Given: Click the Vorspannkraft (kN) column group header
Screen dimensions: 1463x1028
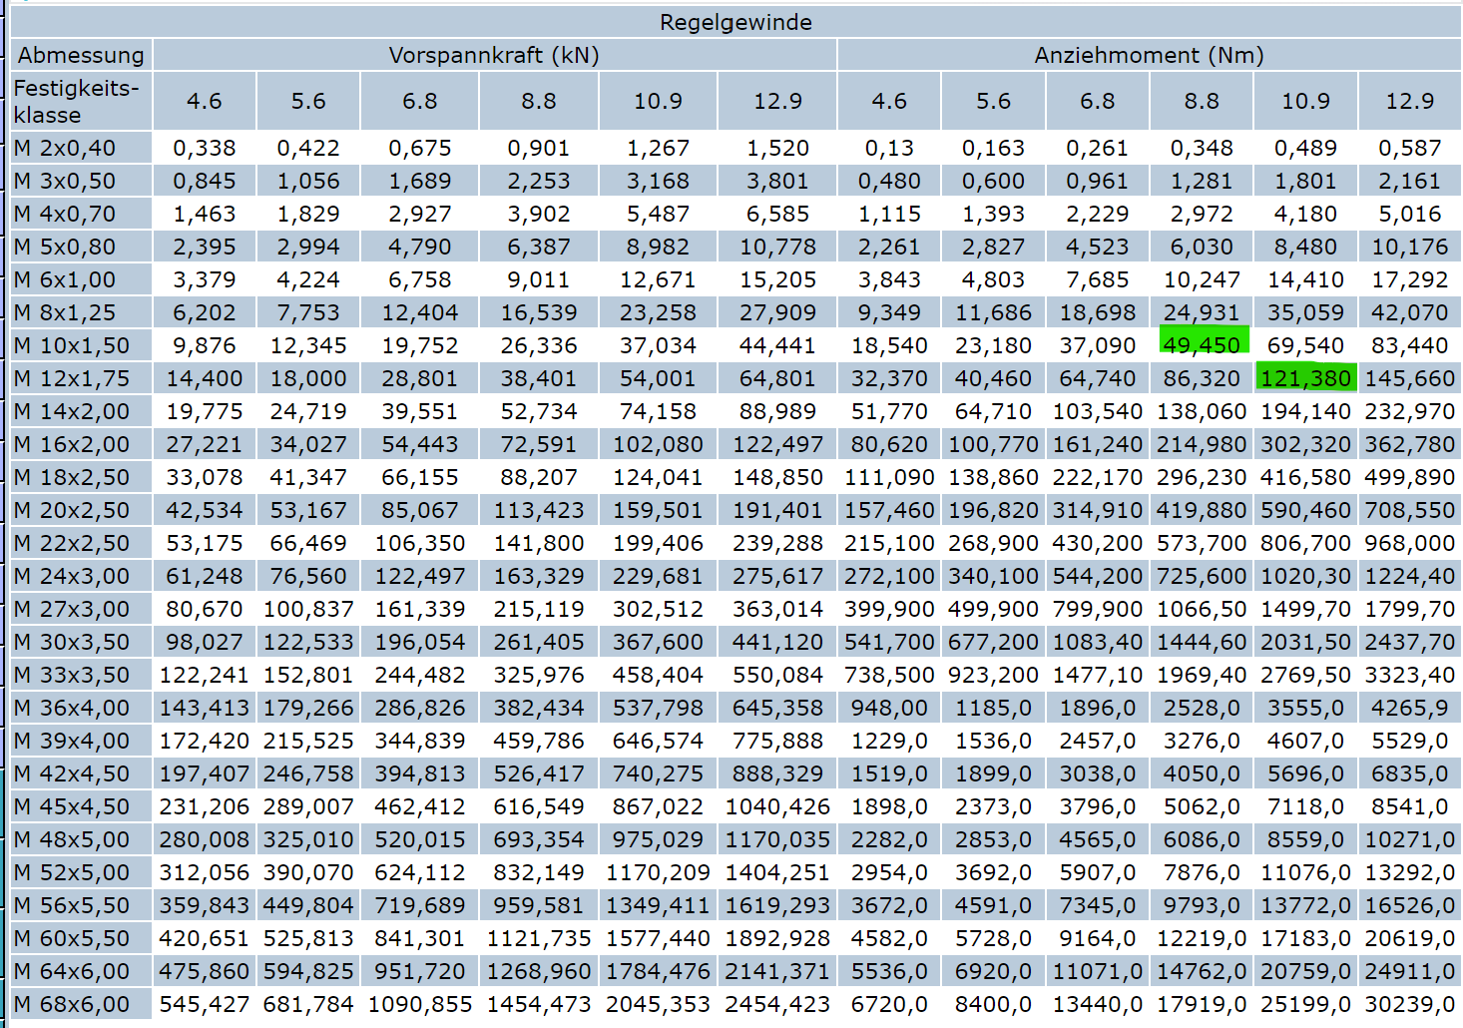Looking at the screenshot, I should point(494,55).
